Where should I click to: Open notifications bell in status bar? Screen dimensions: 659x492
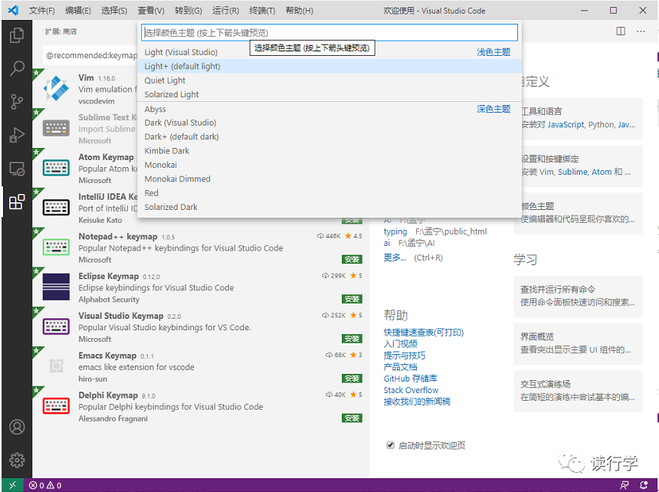(644, 485)
